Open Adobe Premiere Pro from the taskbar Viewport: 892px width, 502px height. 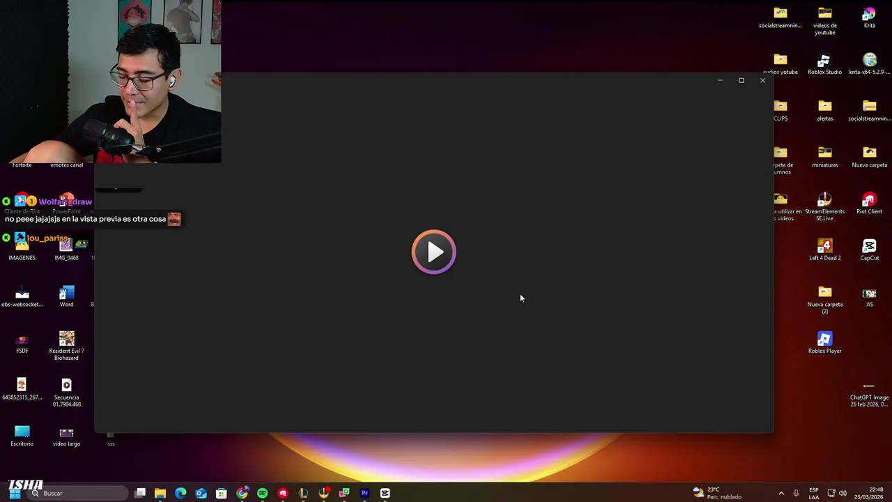[x=364, y=493]
